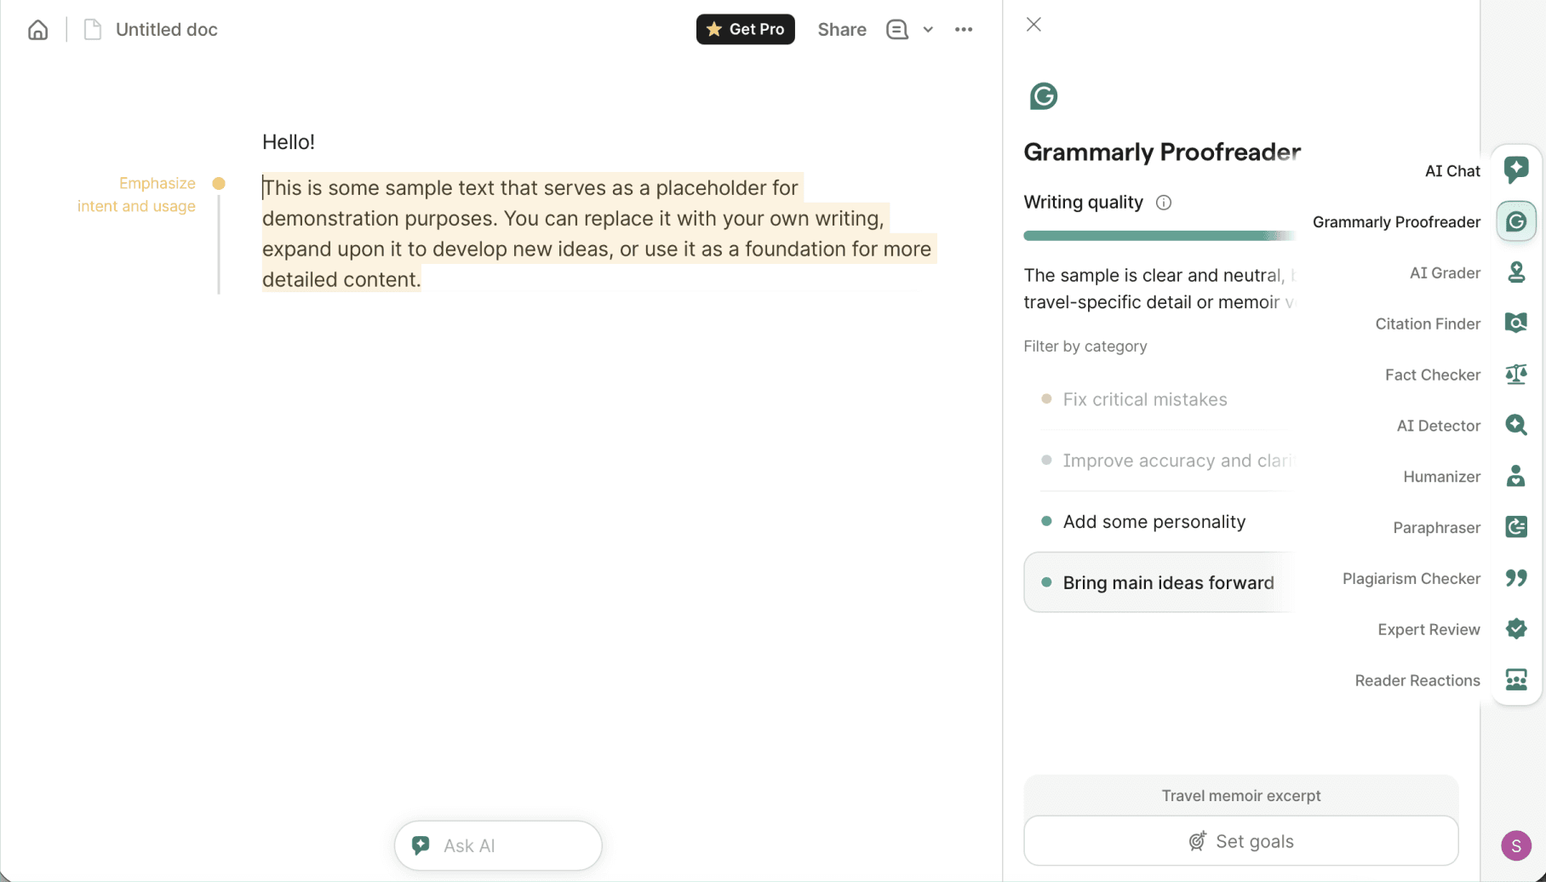The height and width of the screenshot is (882, 1546).
Task: Open the comments panel icon
Action: (896, 30)
